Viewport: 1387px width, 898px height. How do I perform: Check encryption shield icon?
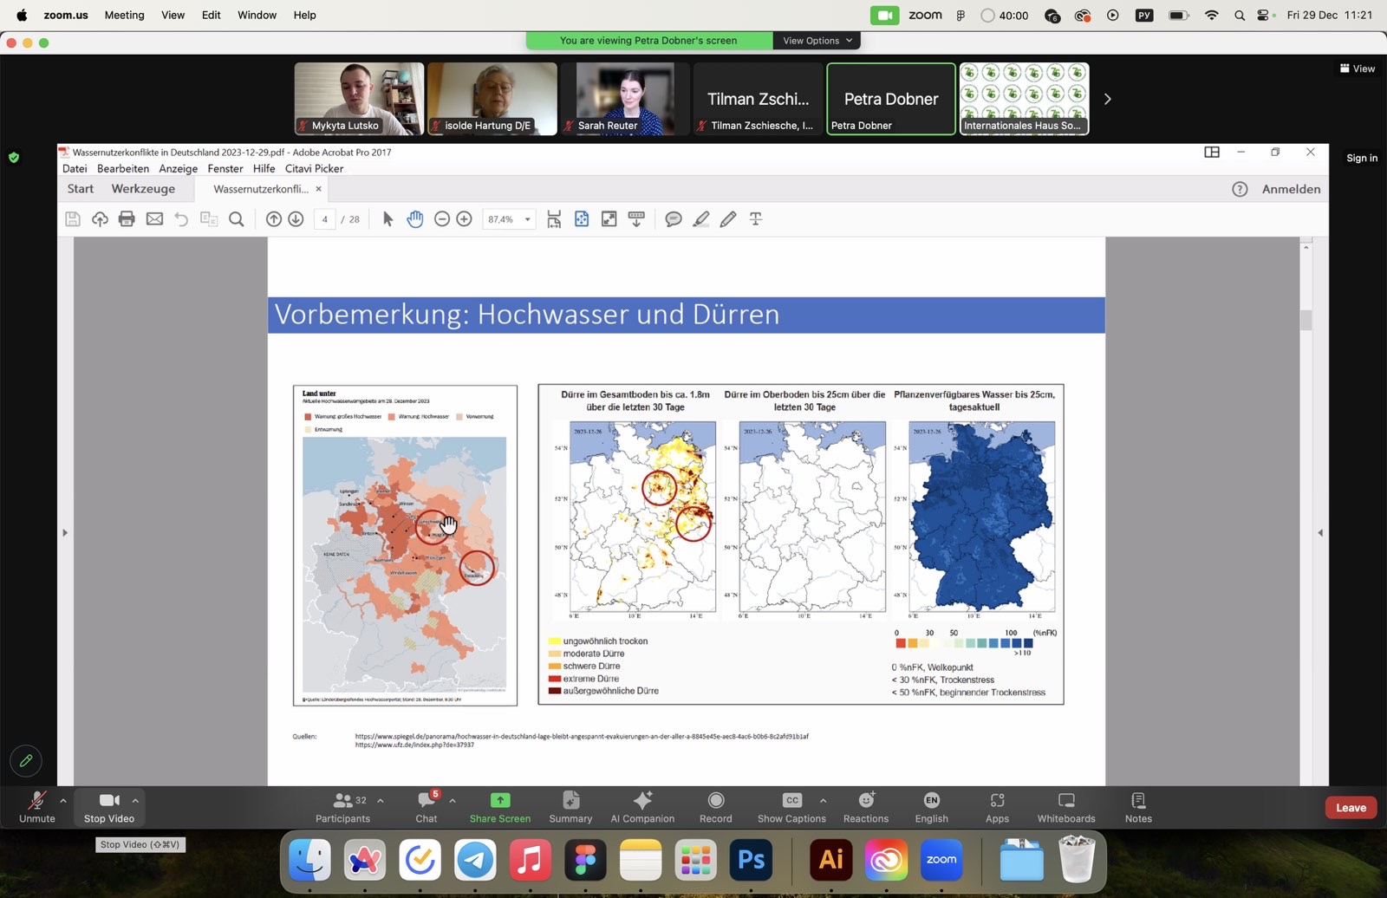(14, 158)
